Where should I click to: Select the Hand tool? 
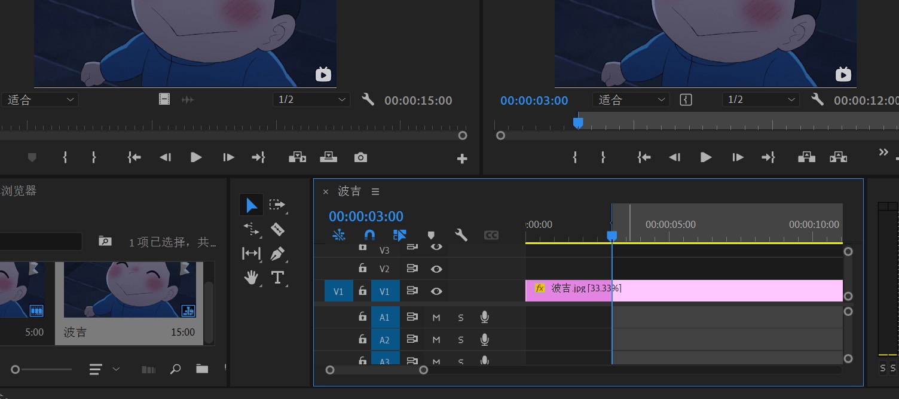pos(252,278)
